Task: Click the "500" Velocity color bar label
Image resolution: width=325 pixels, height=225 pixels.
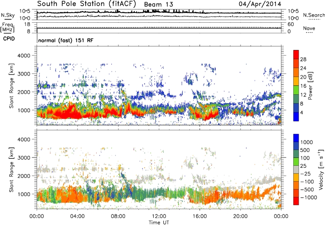Action: (305, 150)
